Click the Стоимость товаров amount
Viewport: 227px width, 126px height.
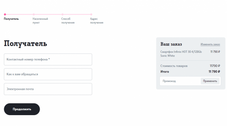tap(215, 66)
